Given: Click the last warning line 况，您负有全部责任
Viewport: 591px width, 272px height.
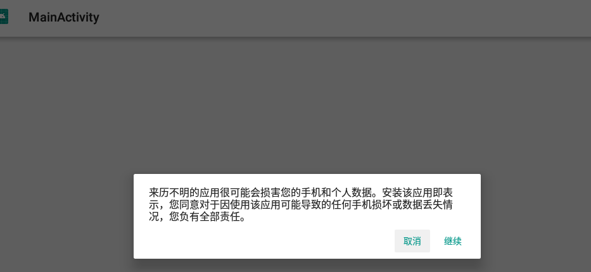Looking at the screenshot, I should [x=198, y=217].
